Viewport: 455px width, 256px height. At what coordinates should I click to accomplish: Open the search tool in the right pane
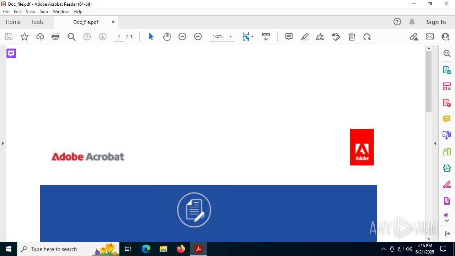click(x=447, y=53)
